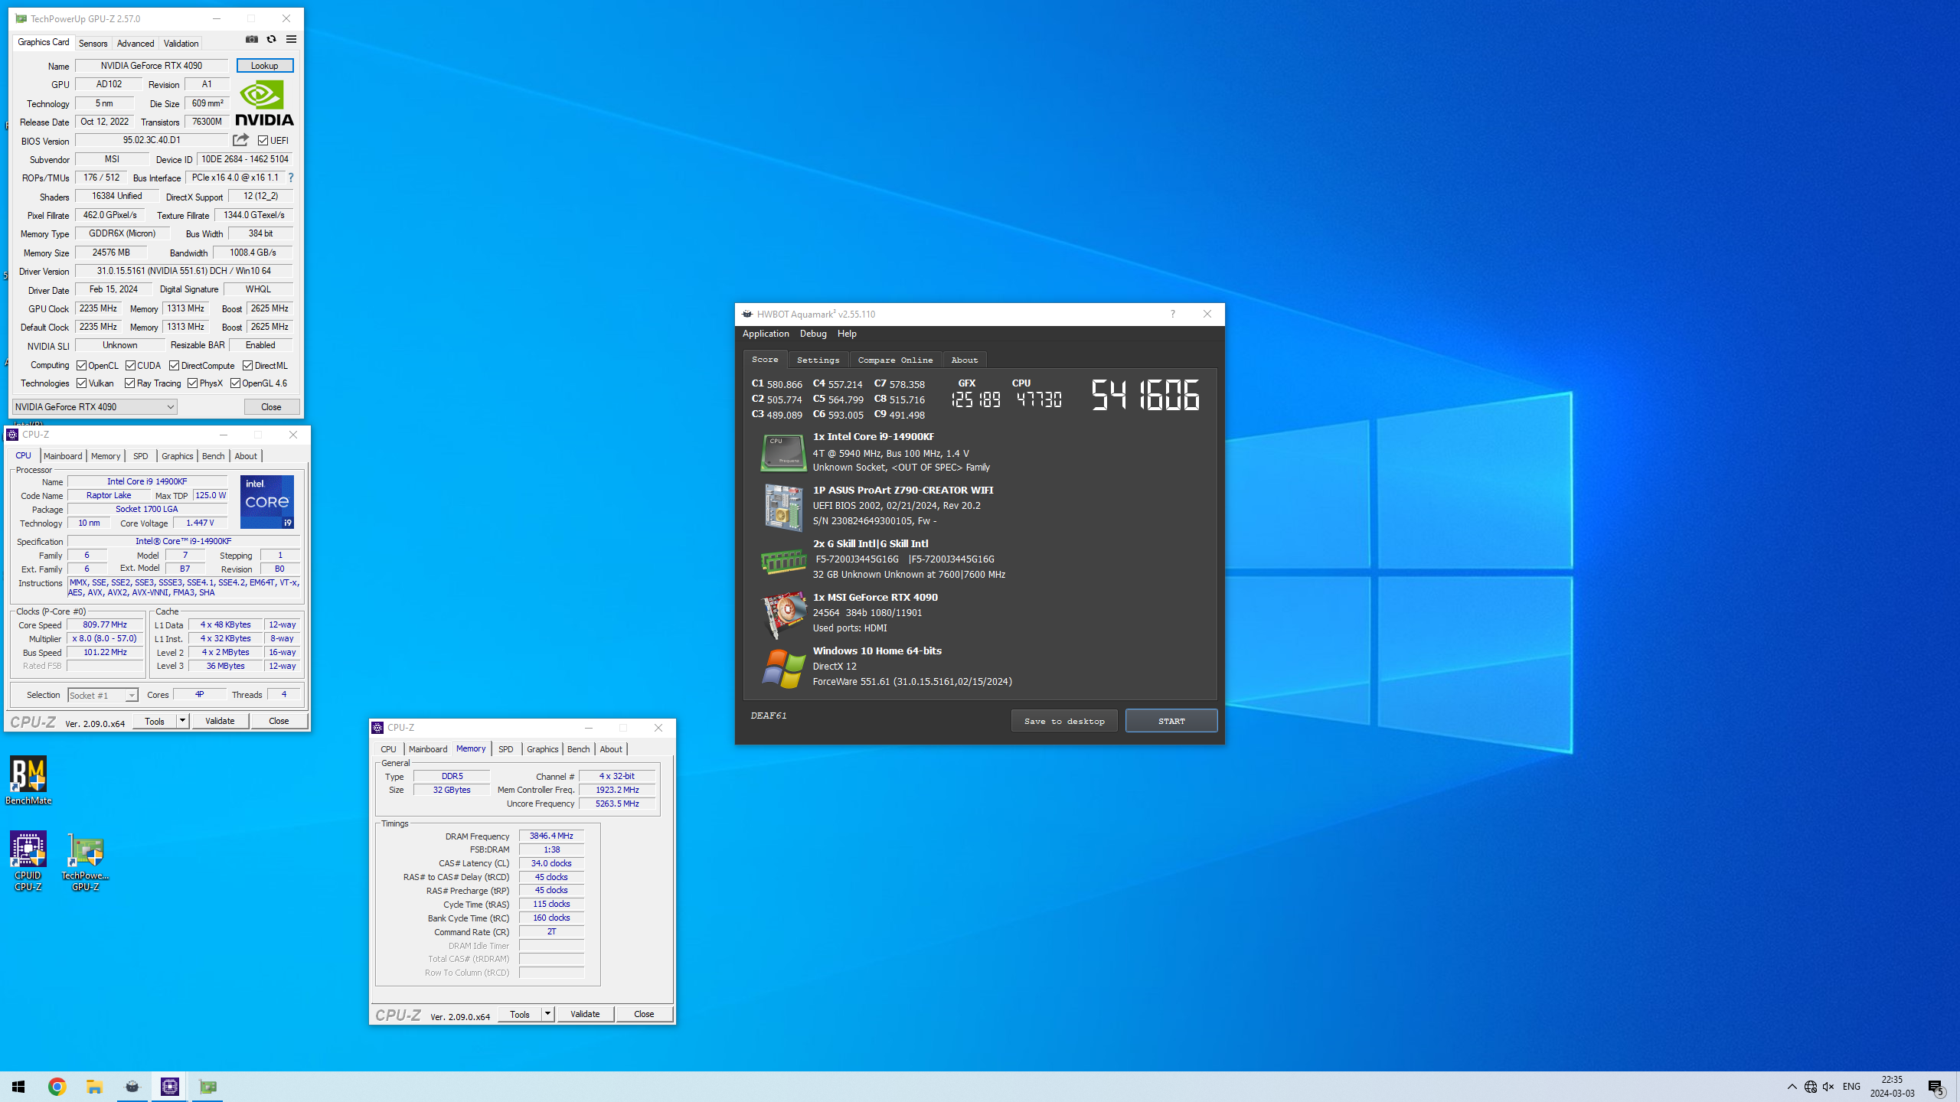Click the Aquamark help question mark icon

[1172, 314]
